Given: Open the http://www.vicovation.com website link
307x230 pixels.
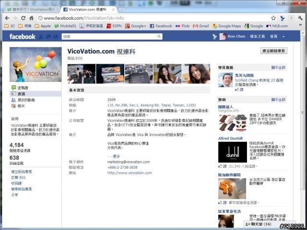Looking at the screenshot, I should click(130, 173).
